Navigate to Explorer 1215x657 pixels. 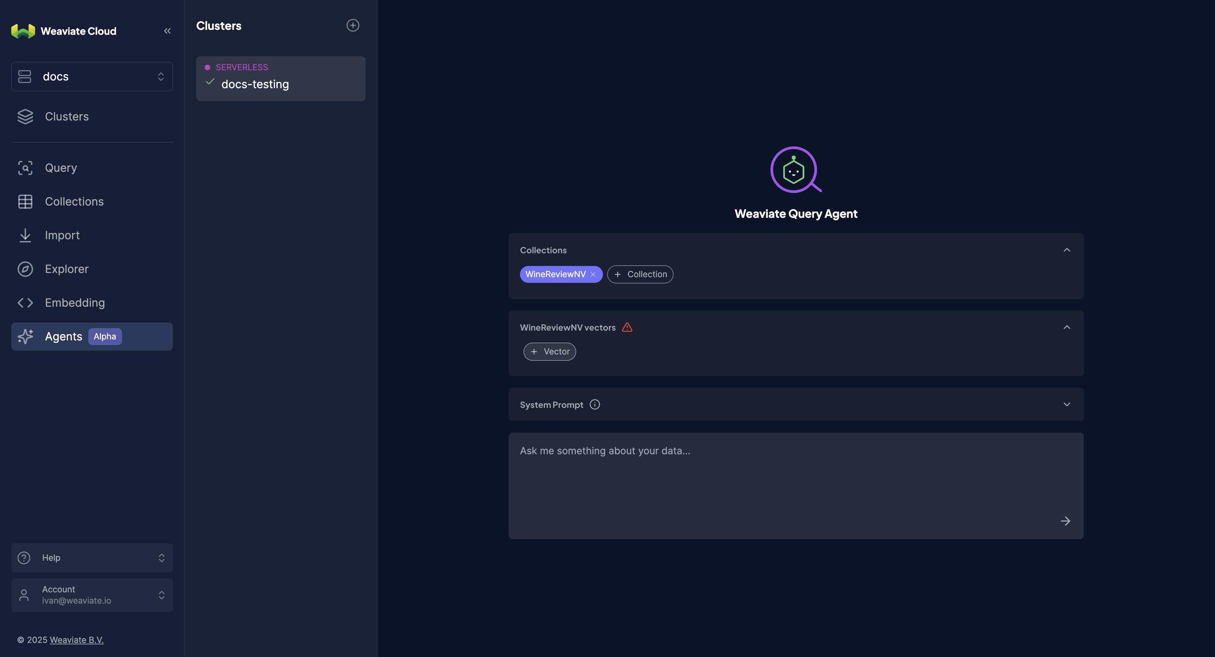[92, 269]
